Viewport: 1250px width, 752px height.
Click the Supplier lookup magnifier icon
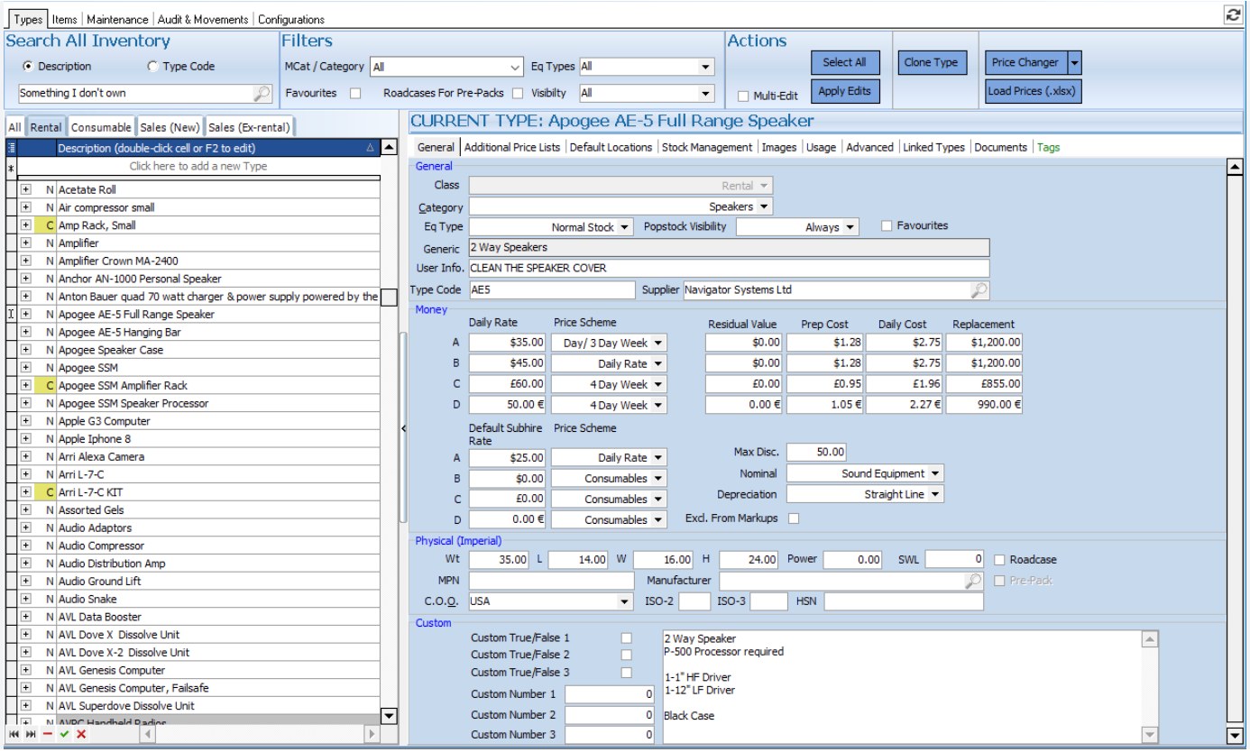point(979,289)
